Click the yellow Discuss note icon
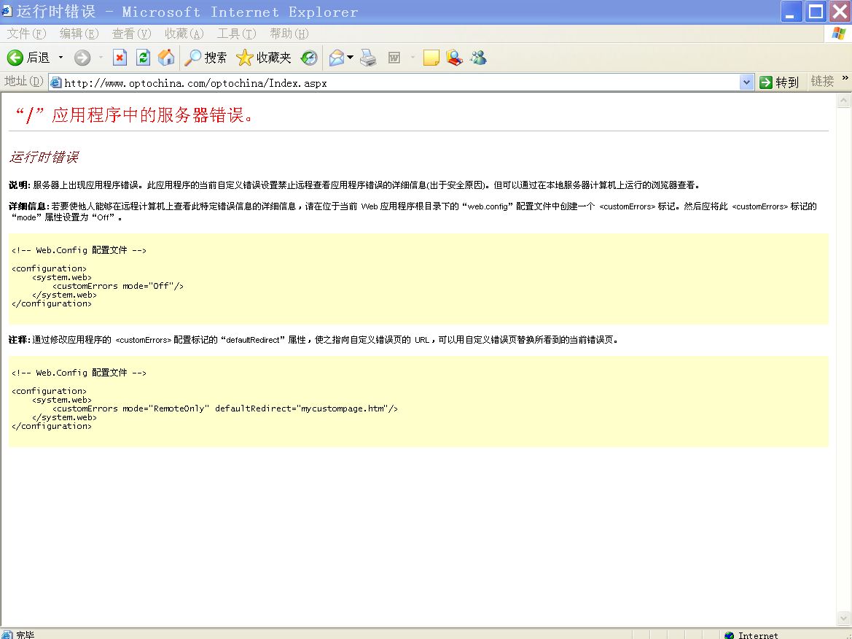This screenshot has height=639, width=852. coord(431,57)
